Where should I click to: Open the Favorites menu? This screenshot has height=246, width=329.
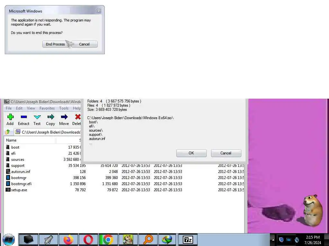point(47,108)
